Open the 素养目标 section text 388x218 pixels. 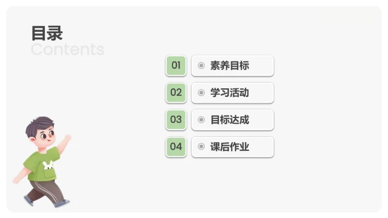230,66
